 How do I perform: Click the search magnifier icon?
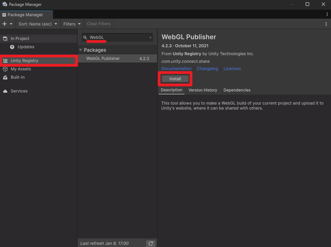click(x=85, y=37)
